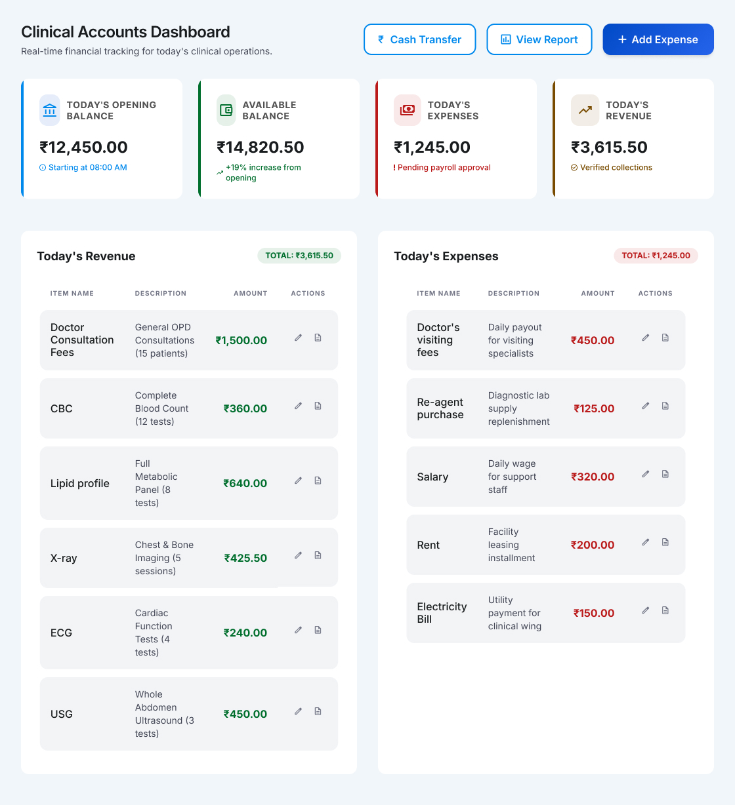Edit the USG revenue row

(x=299, y=711)
